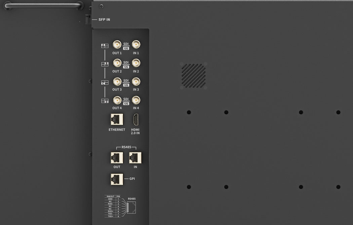Screen dimensions: 353x225
Task: Select the RS485 OUT port
Action: click(117, 157)
